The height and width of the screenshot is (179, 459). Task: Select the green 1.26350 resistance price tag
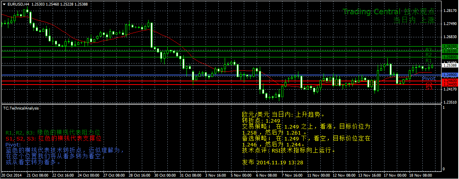451,46
